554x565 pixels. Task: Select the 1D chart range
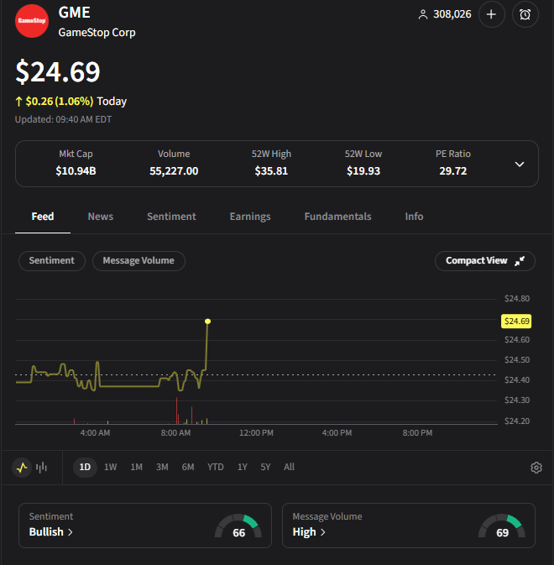click(x=85, y=468)
